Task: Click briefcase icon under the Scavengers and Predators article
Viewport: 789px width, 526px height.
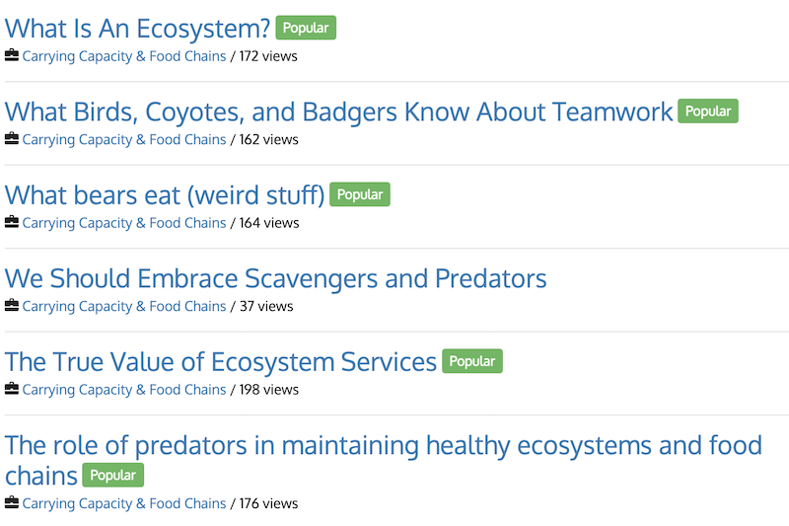Action: point(12,306)
